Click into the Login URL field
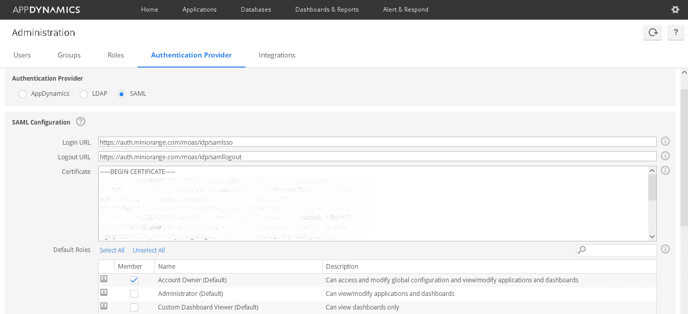 click(x=378, y=142)
